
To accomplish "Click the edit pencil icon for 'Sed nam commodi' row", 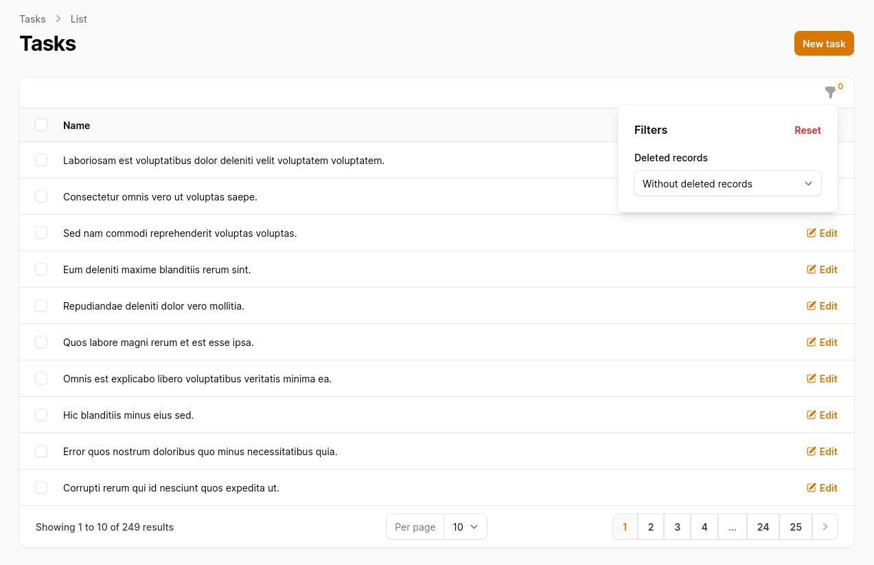I will click(811, 233).
